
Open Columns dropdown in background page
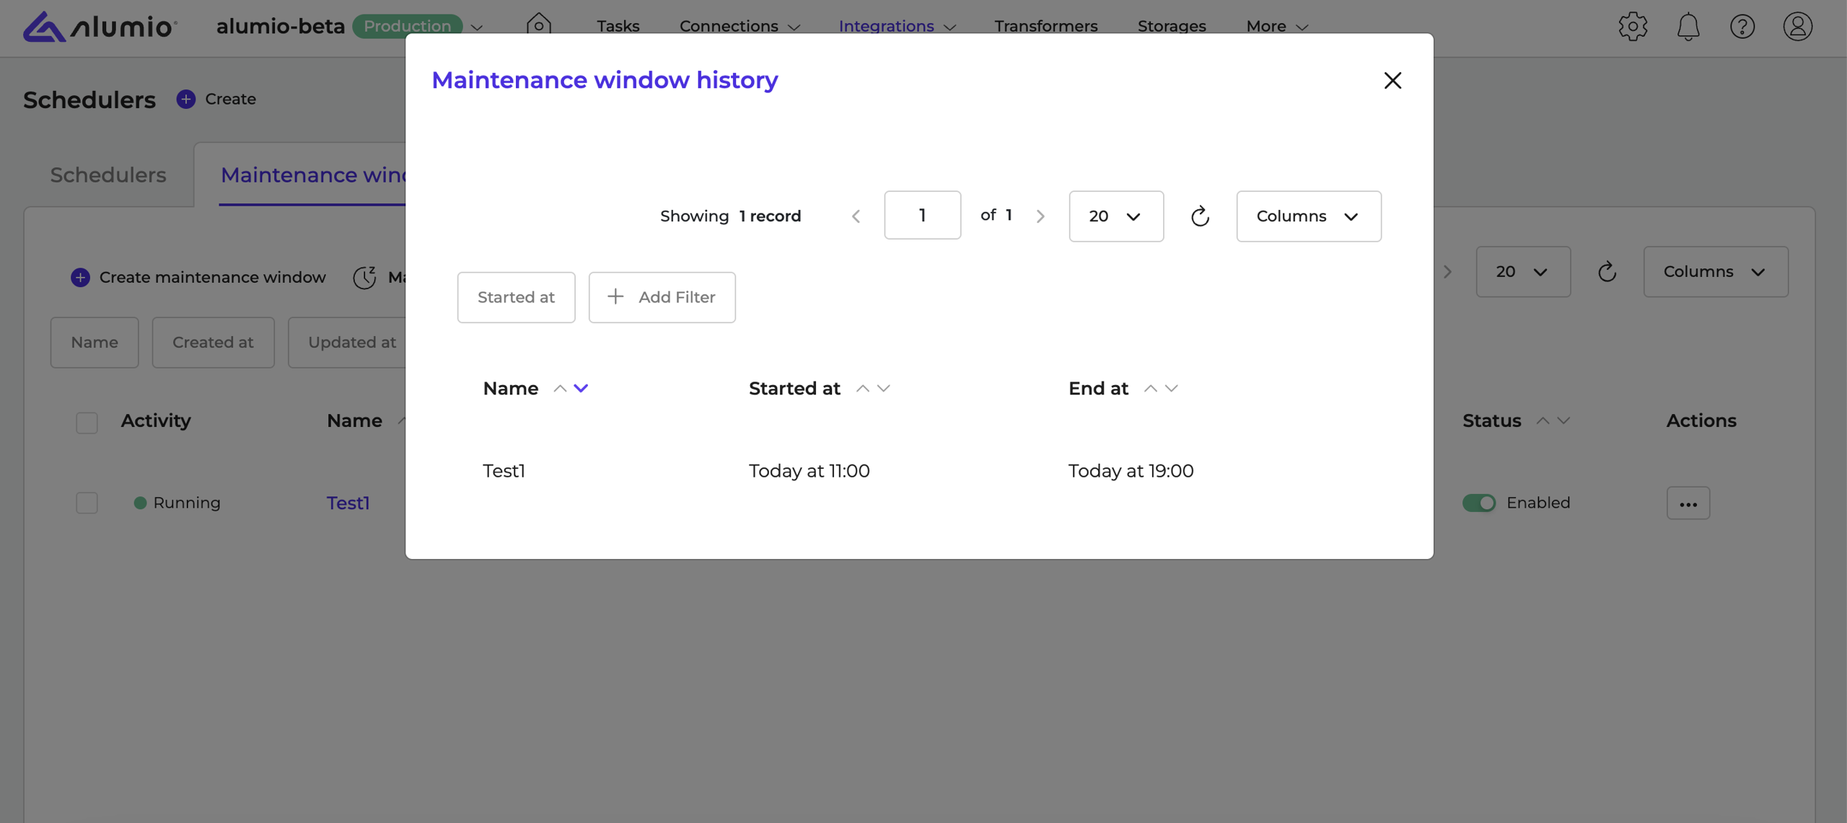1716,271
